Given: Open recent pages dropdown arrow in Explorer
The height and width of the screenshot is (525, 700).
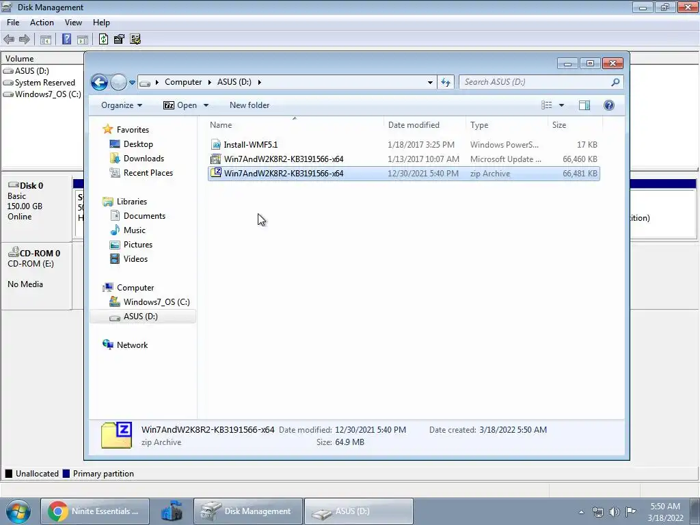Looking at the screenshot, I should 132,82.
